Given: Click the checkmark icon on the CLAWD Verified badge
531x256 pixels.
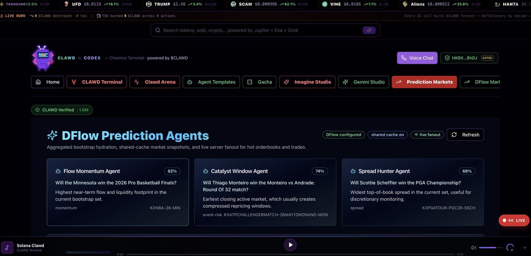Looking at the screenshot, I should click(x=38, y=110).
